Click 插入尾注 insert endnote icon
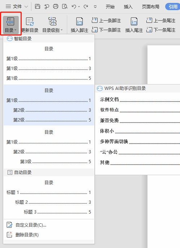The width and height of the screenshot is (180, 248). (134, 25)
